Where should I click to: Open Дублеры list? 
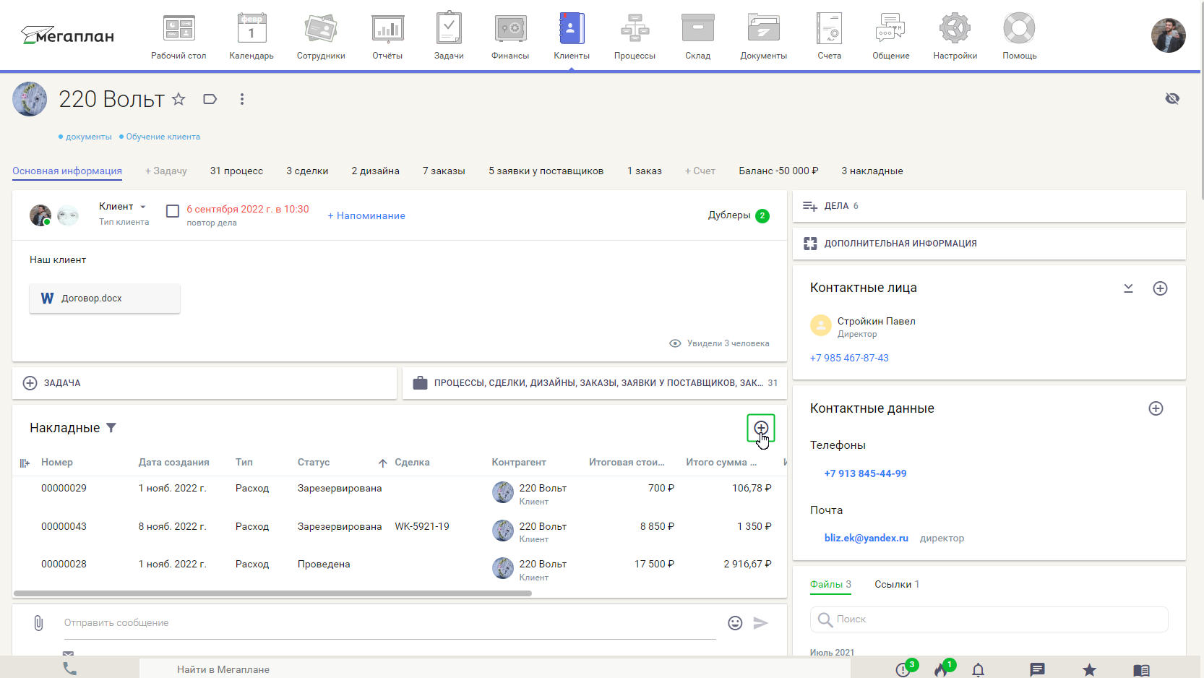[x=739, y=215]
